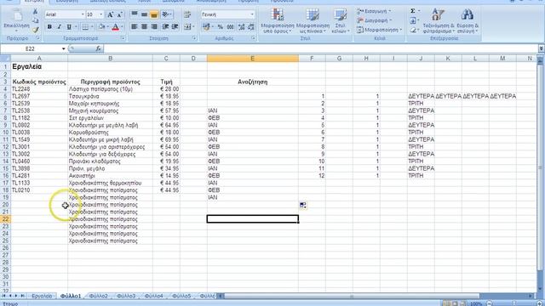545x306 pixels.
Task: Open Format as Table (Μορφοποίηση ως πίνακα)
Action: (x=313, y=20)
